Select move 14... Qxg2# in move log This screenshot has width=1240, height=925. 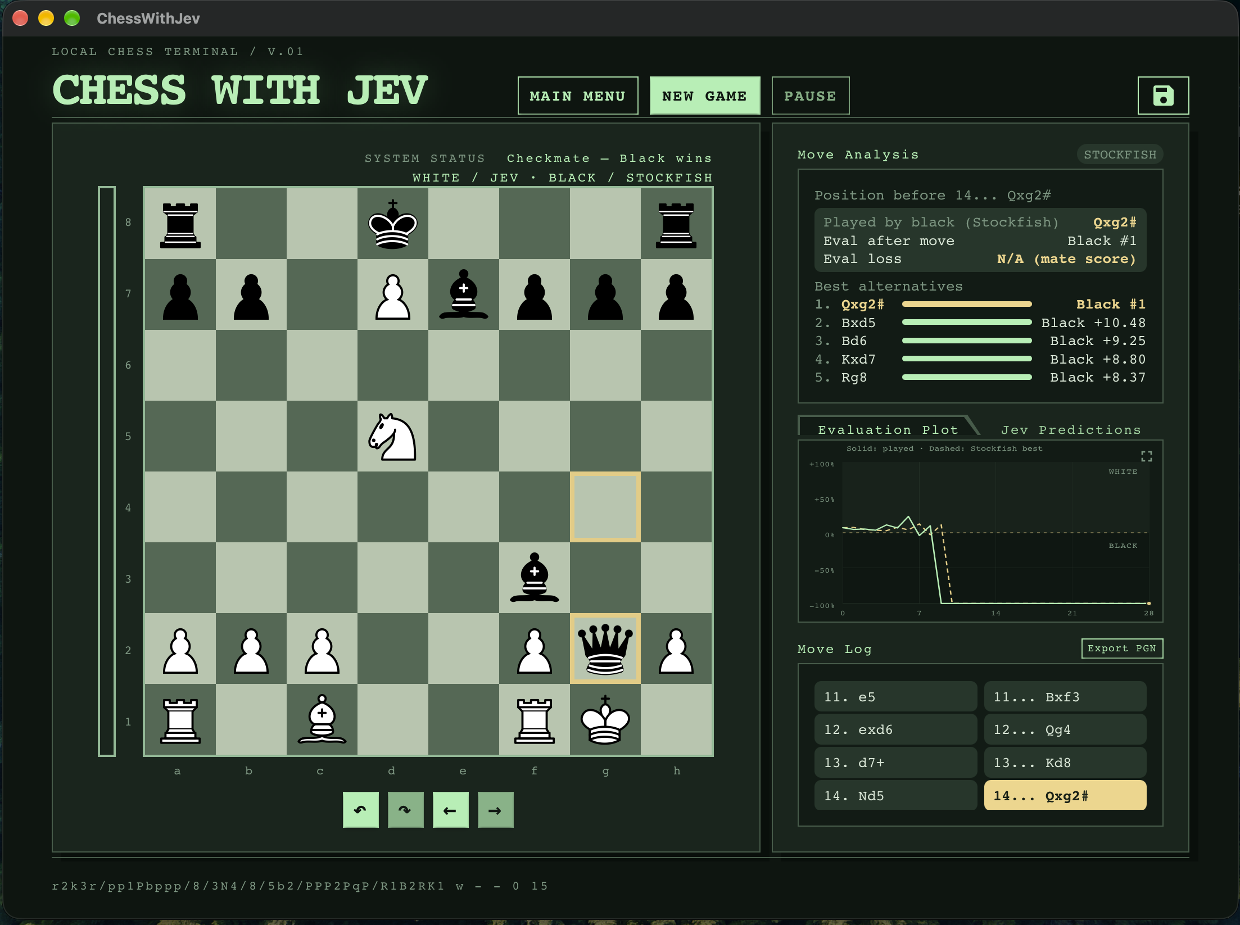tap(1065, 795)
